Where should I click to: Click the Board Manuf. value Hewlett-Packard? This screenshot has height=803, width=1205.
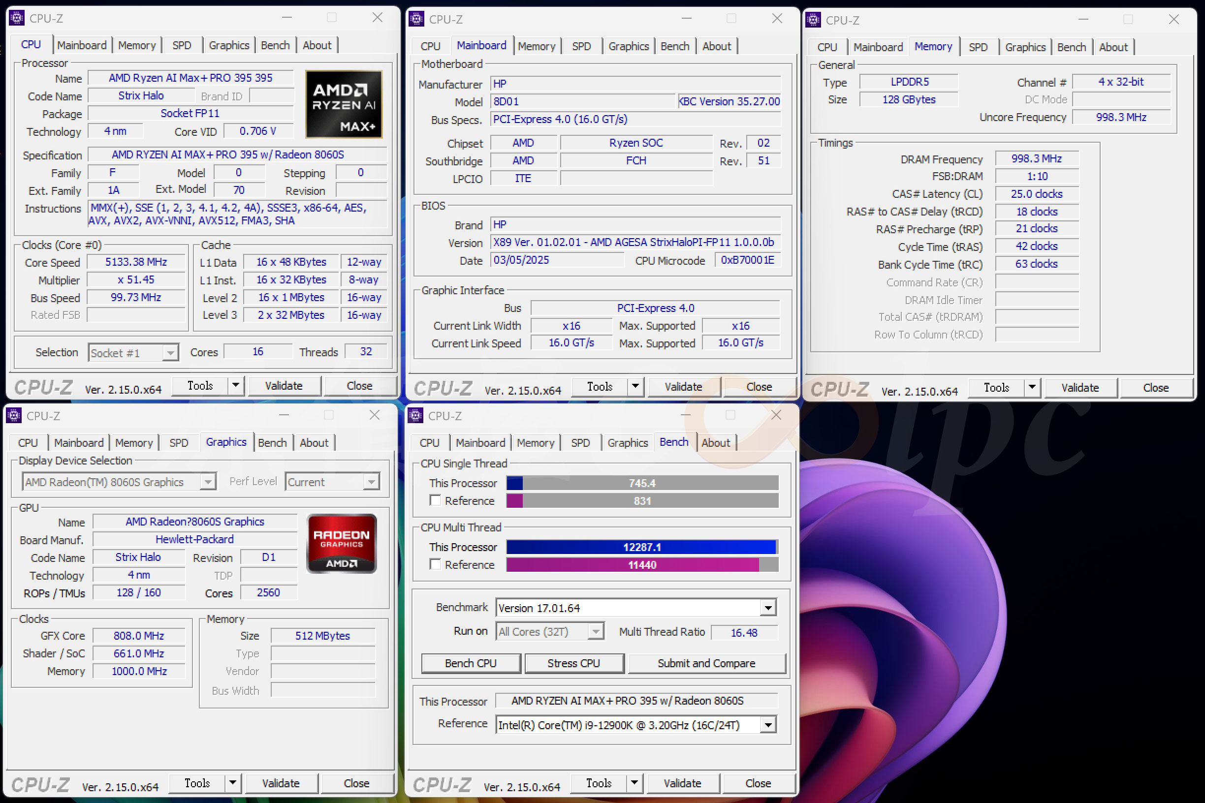pyautogui.click(x=195, y=539)
